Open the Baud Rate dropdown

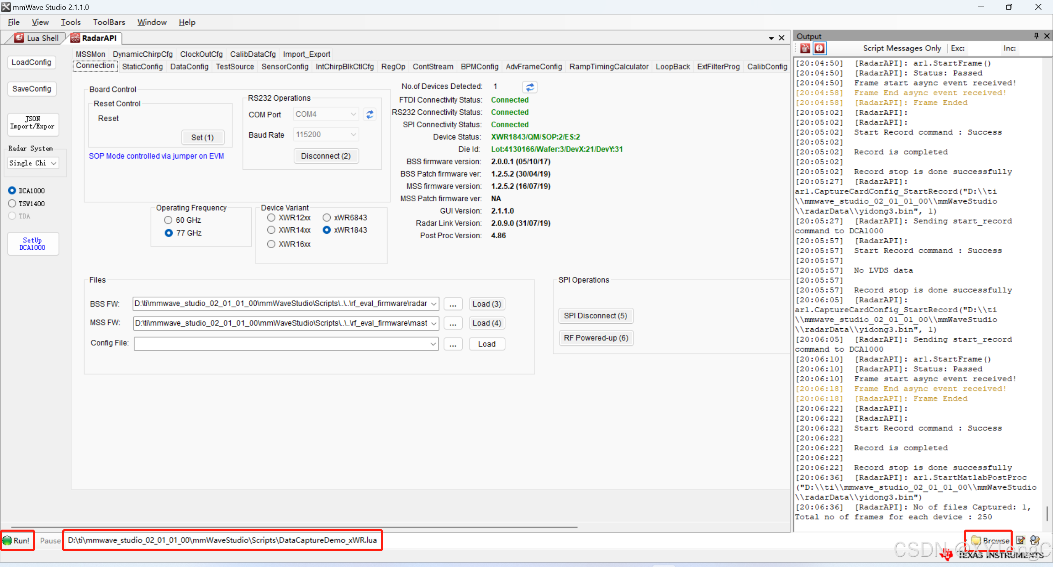353,135
